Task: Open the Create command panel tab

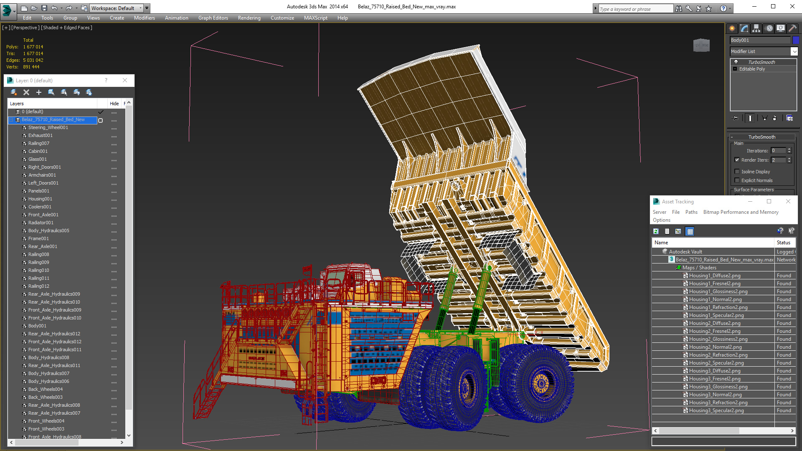Action: 732,28
